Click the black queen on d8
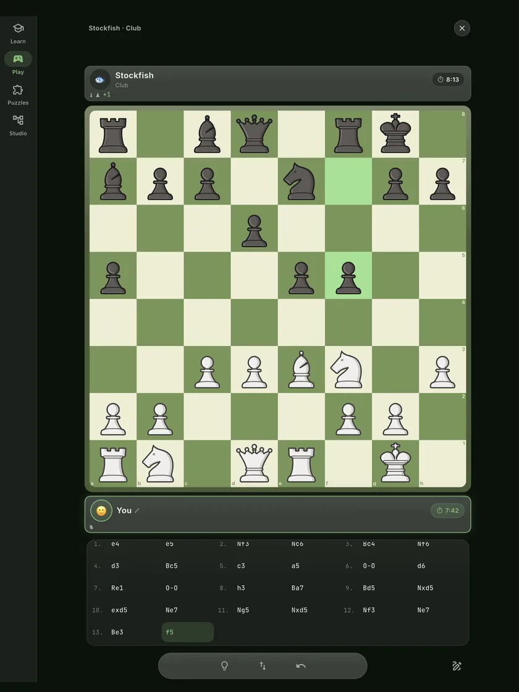The width and height of the screenshot is (519, 692). (x=254, y=134)
